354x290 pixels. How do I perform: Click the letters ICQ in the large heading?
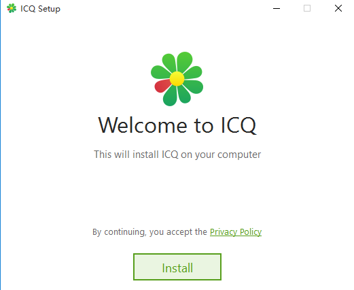coord(238,125)
